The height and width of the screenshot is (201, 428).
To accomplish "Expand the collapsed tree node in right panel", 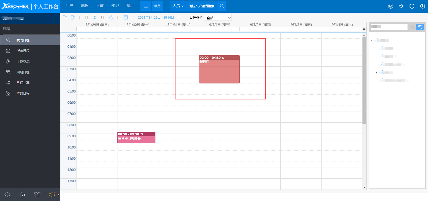I will click(x=377, y=72).
